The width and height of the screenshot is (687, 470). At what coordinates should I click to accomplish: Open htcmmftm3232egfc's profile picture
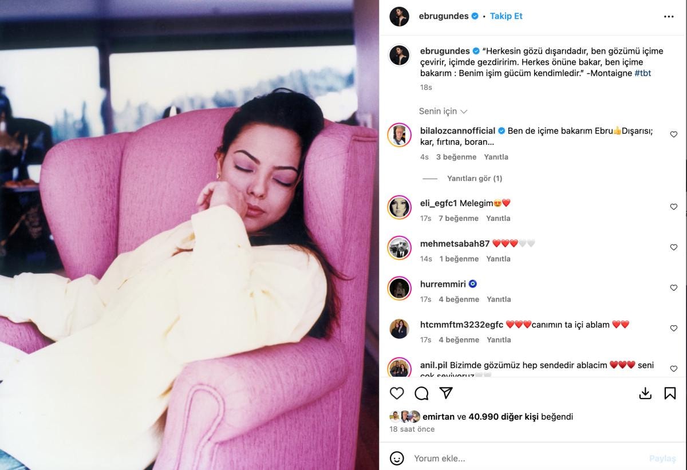point(400,329)
